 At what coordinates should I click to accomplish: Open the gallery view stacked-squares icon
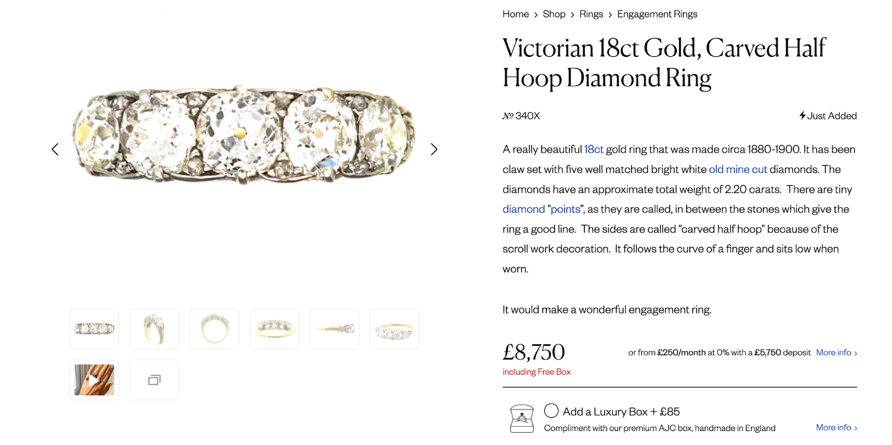tap(154, 380)
